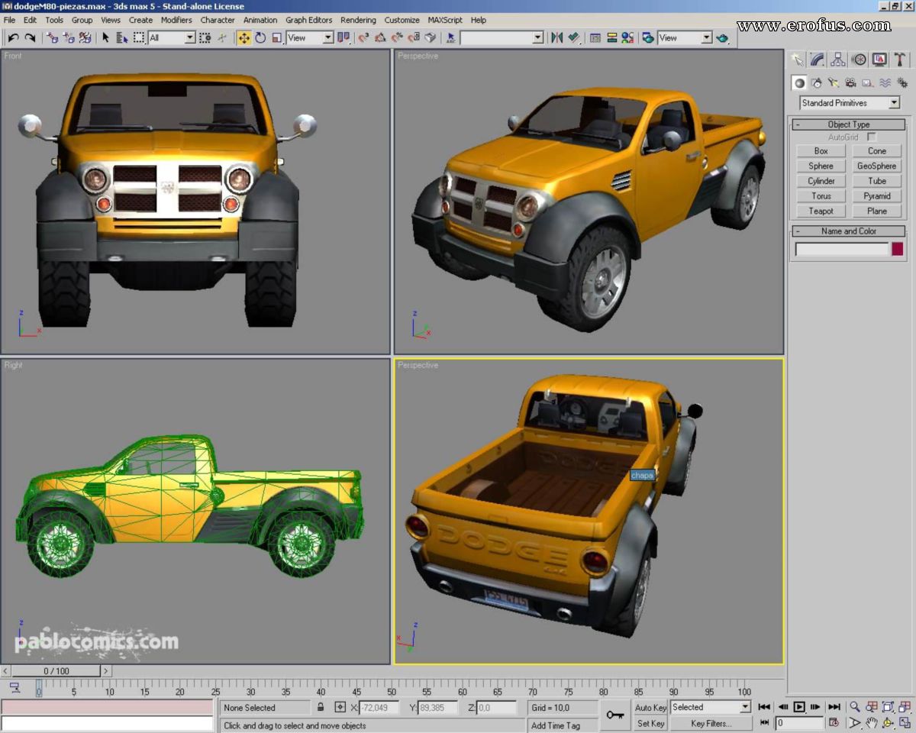This screenshot has width=916, height=733.
Task: Toggle the AutoGrid checkbox
Action: (x=872, y=137)
